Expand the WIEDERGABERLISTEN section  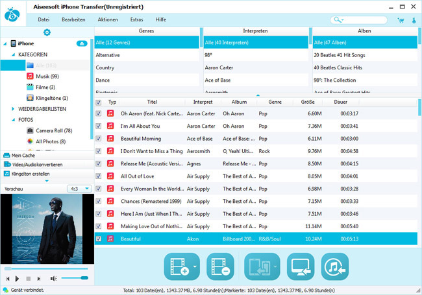13,109
